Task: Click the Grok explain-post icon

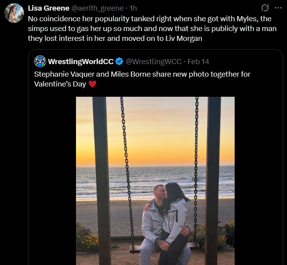Action: coord(265,8)
